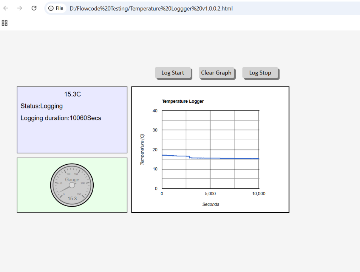Click the Seconds x-axis label

coord(210,204)
